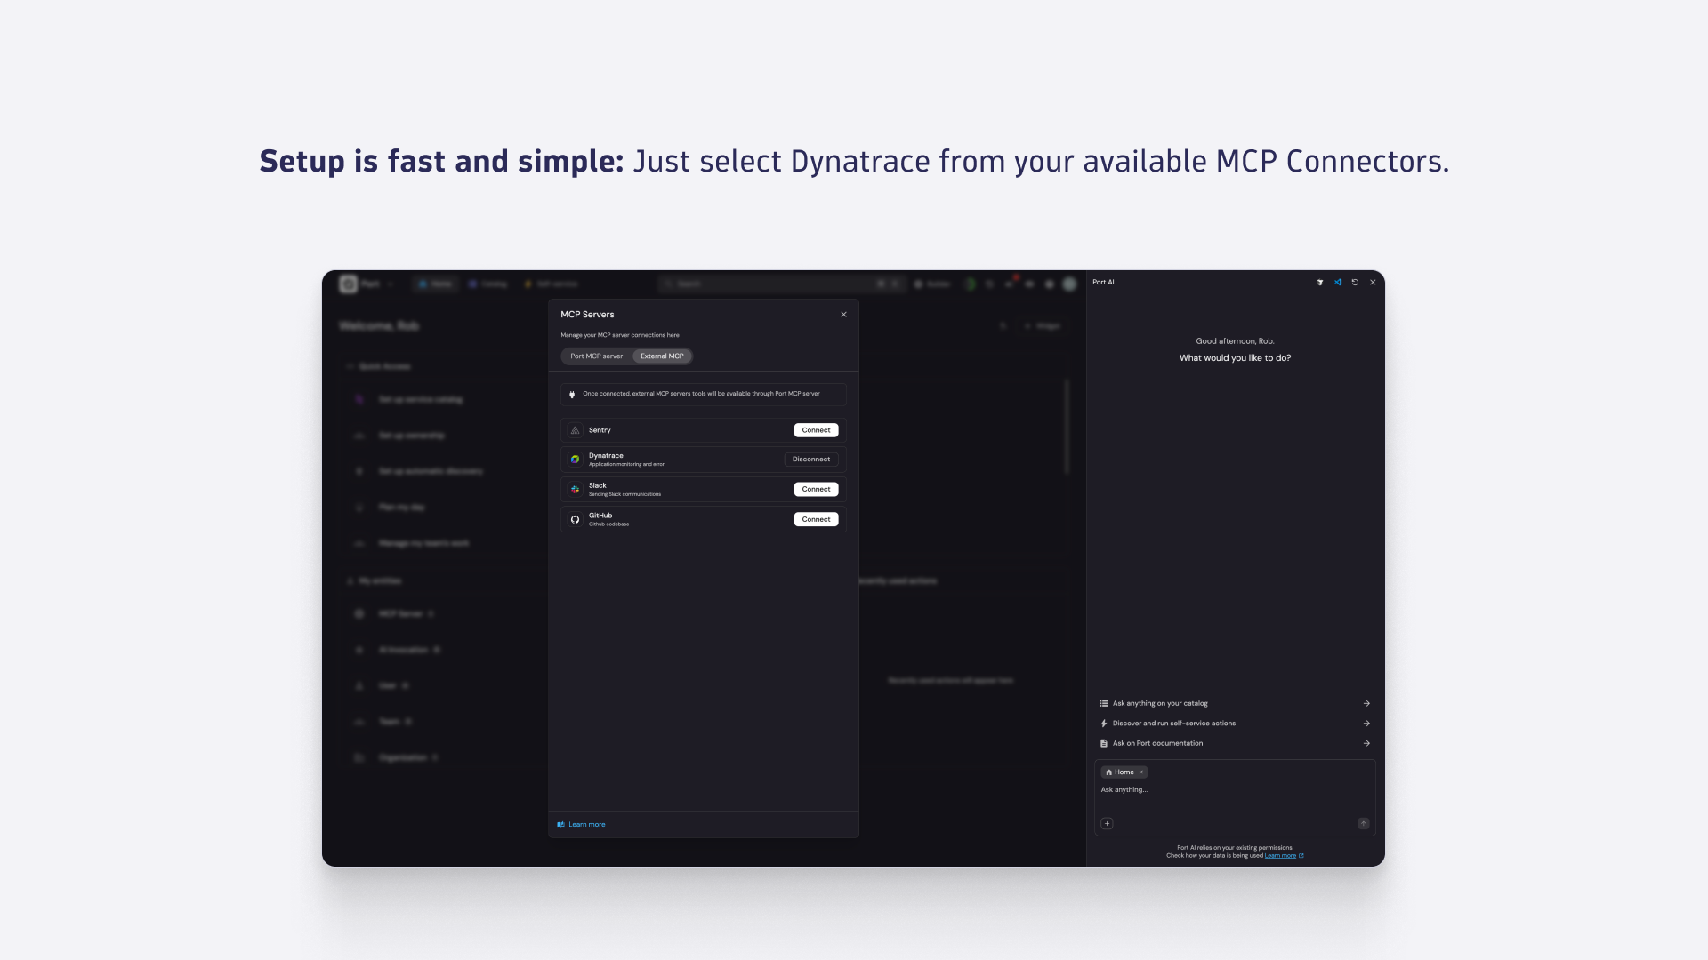Connect the Slack MCP server
The height and width of the screenshot is (960, 1708).
(x=816, y=489)
